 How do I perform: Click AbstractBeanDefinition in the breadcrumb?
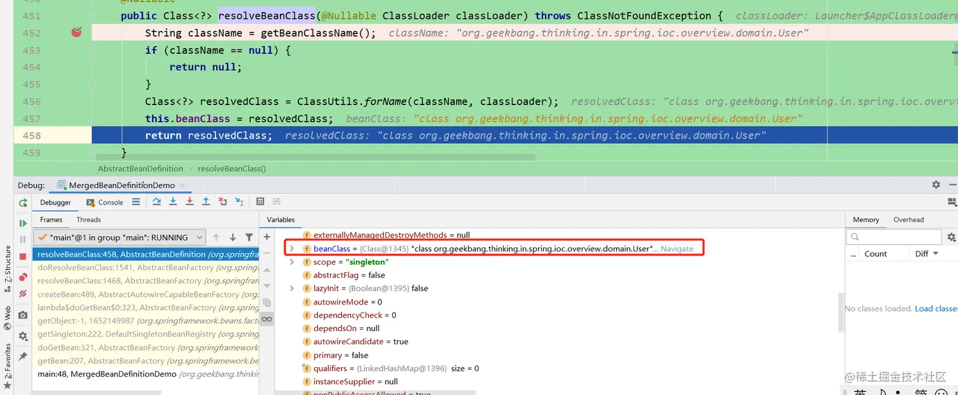point(140,169)
